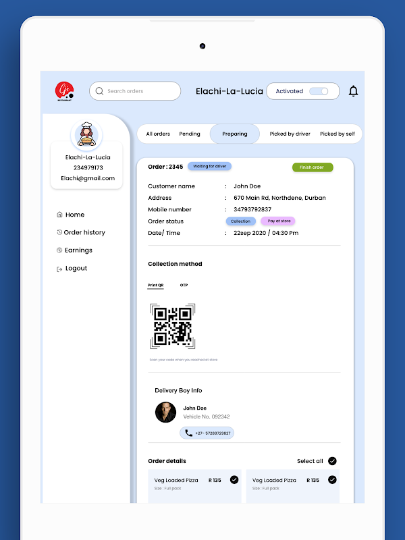The width and height of the screenshot is (405, 540).
Task: Go to Home in the sidebar
Action: click(x=75, y=215)
